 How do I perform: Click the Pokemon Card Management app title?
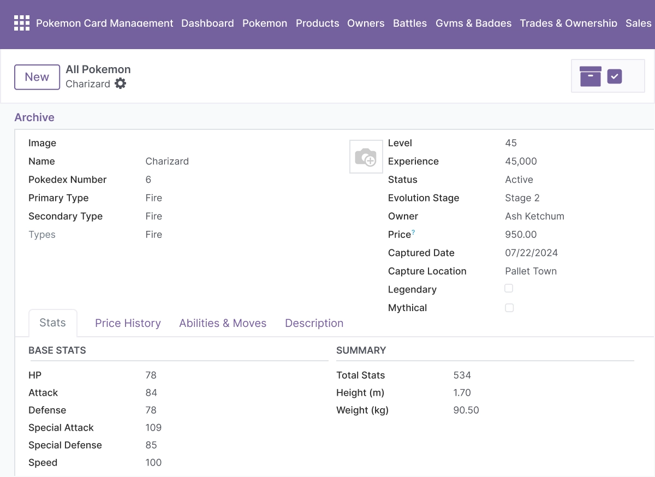tap(105, 23)
